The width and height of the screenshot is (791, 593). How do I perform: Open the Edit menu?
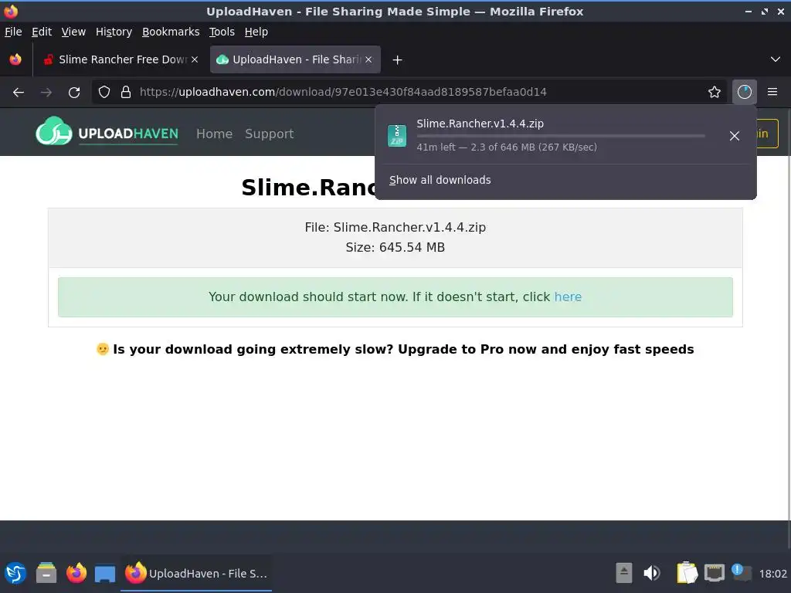(42, 32)
